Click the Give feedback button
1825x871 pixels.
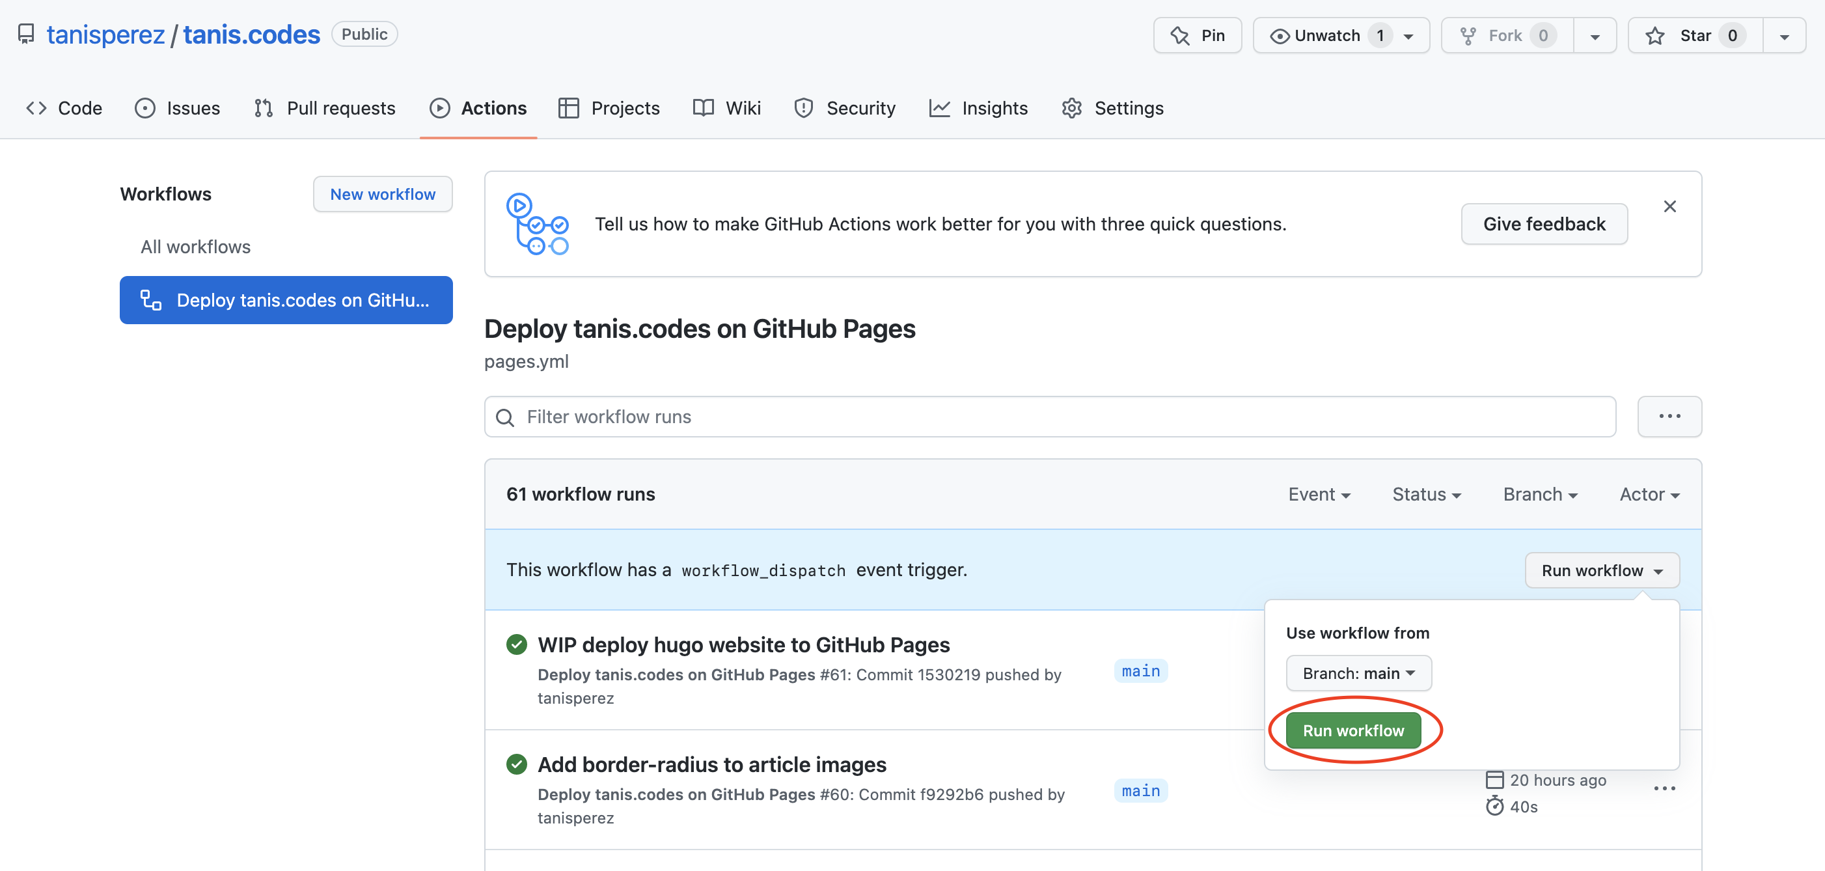click(x=1544, y=223)
